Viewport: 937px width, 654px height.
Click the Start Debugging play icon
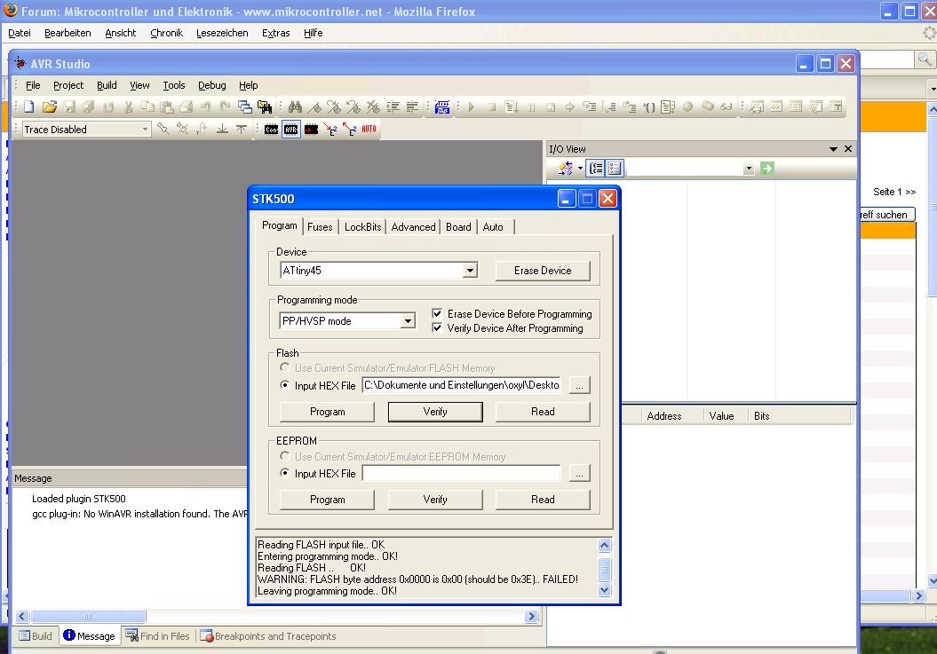[472, 106]
